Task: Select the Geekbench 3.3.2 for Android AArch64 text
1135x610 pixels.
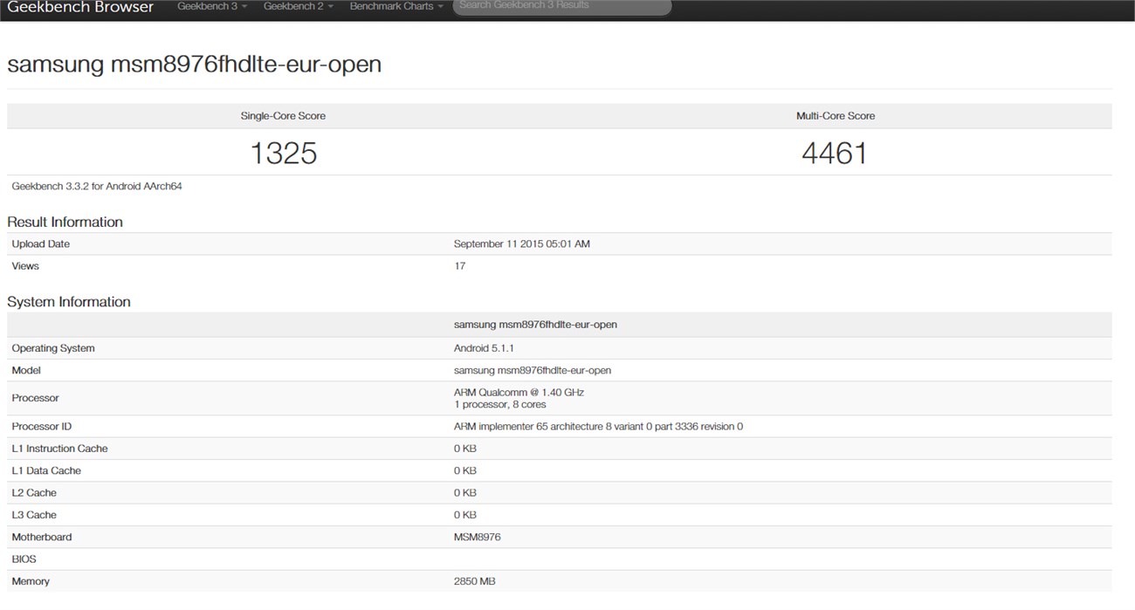Action: pos(97,186)
